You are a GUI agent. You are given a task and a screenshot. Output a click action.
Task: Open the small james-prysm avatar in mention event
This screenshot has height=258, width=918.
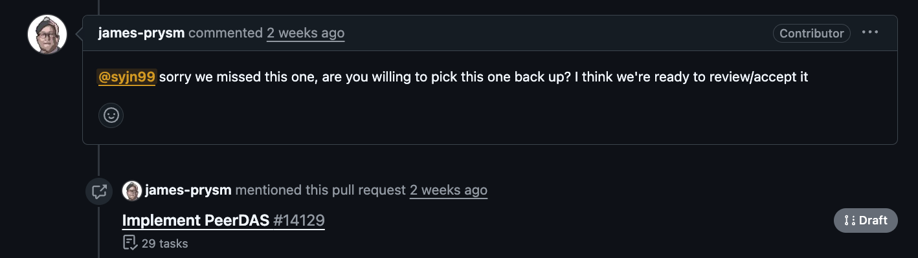coord(131,191)
